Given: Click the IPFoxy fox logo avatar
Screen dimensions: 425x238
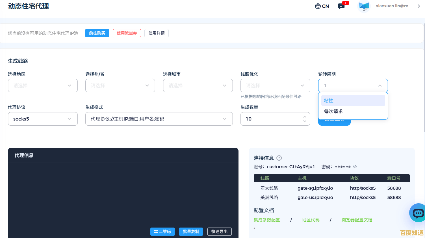Looking at the screenshot, I should (364, 6).
